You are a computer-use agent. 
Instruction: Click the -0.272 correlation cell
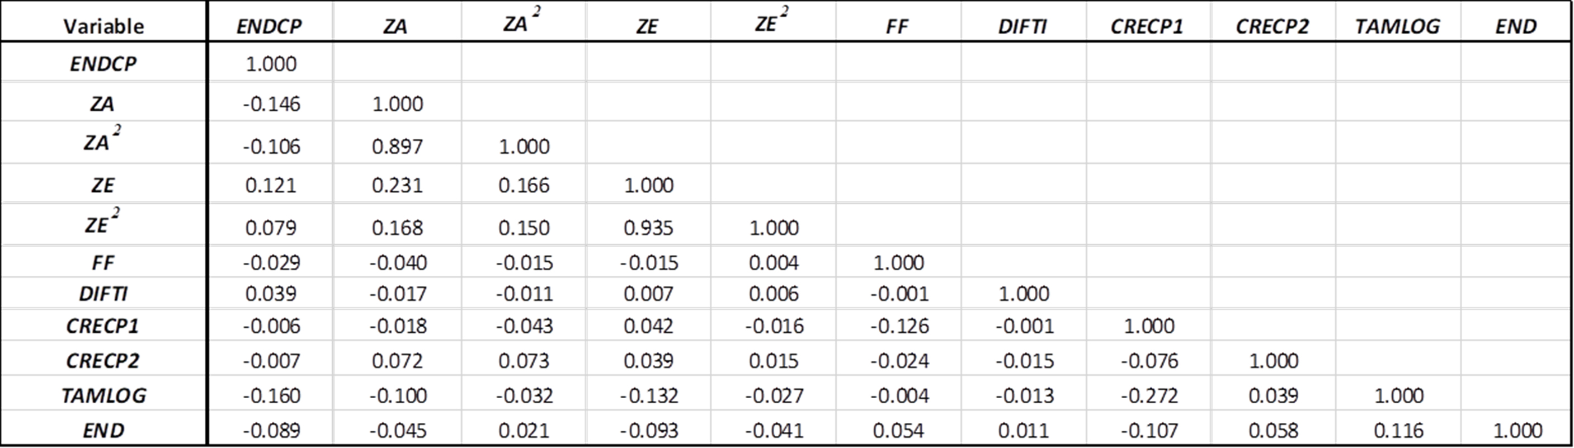1149,395
